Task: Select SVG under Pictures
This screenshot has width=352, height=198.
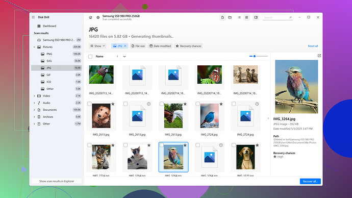Action: pyautogui.click(x=56, y=61)
